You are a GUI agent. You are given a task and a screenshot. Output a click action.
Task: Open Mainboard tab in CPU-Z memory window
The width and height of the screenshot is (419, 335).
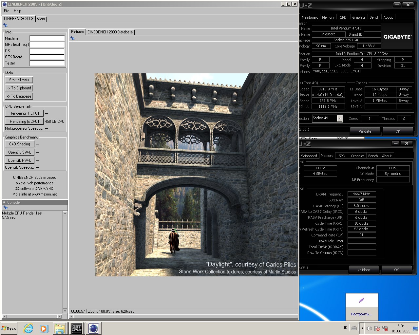click(309, 156)
